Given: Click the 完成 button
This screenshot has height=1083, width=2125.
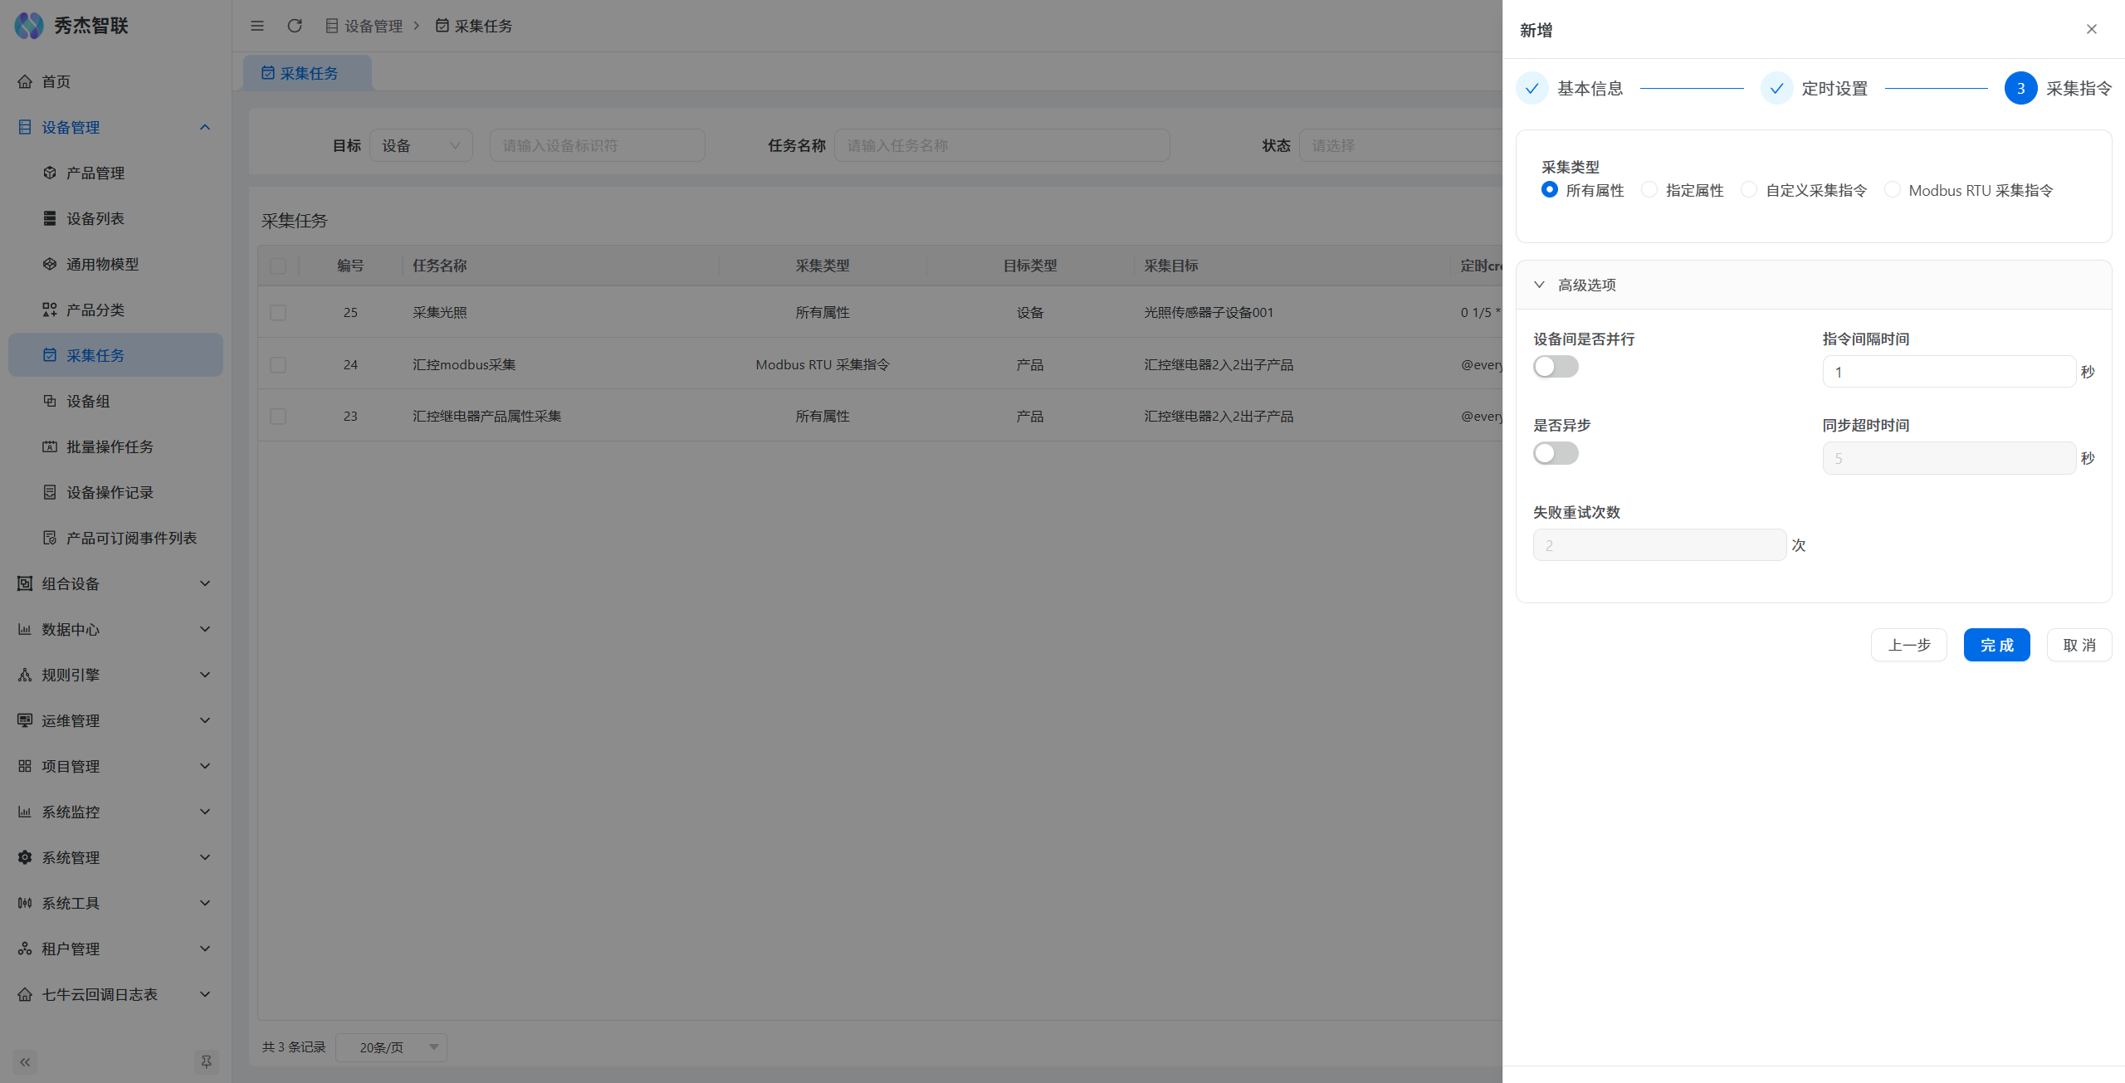Looking at the screenshot, I should 1996,645.
